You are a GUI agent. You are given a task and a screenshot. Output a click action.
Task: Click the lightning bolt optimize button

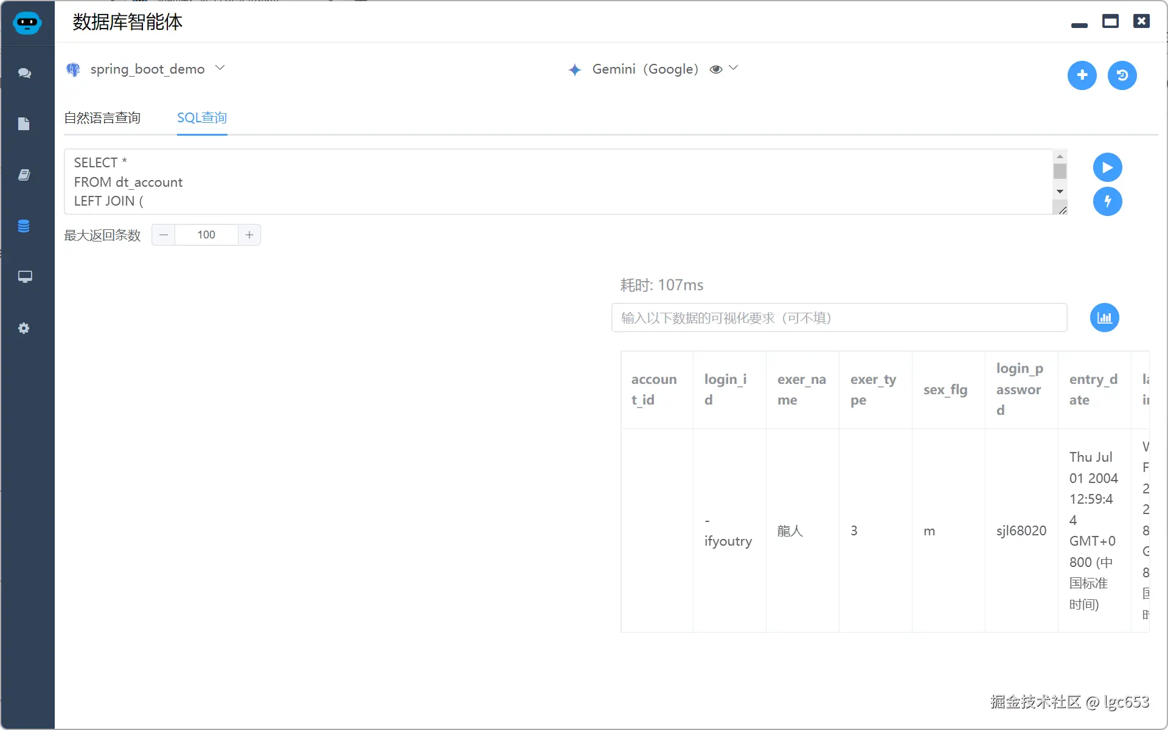tap(1107, 201)
